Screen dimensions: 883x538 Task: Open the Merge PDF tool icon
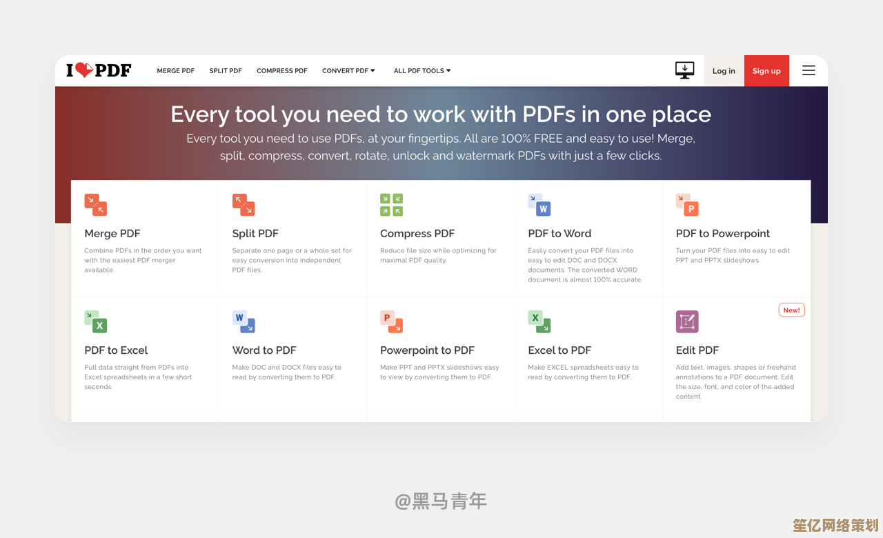click(96, 205)
